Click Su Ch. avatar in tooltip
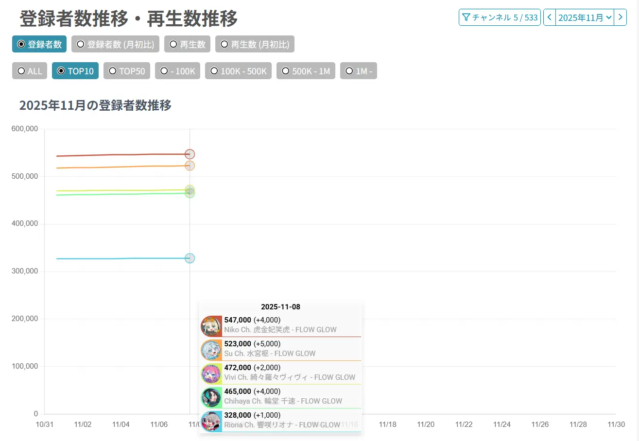 click(211, 350)
